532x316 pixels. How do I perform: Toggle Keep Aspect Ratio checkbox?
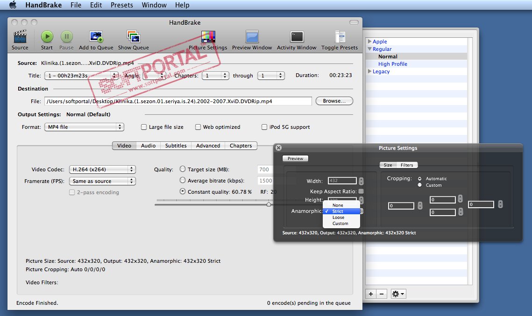361,191
